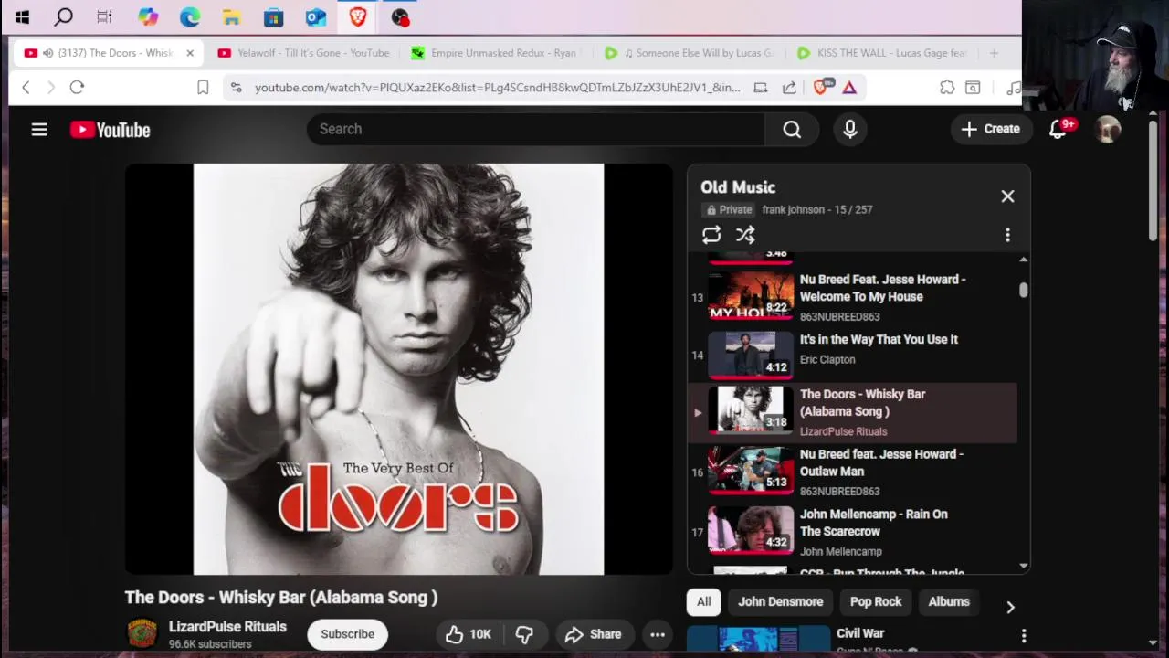Launch Copilot from the taskbar

(x=148, y=16)
